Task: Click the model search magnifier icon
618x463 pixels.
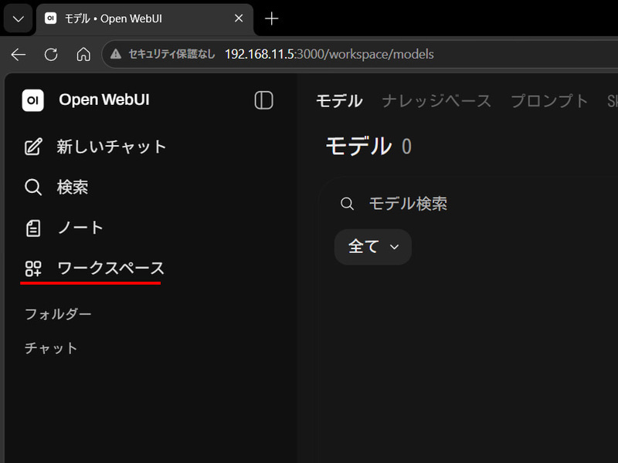Action: (x=347, y=204)
